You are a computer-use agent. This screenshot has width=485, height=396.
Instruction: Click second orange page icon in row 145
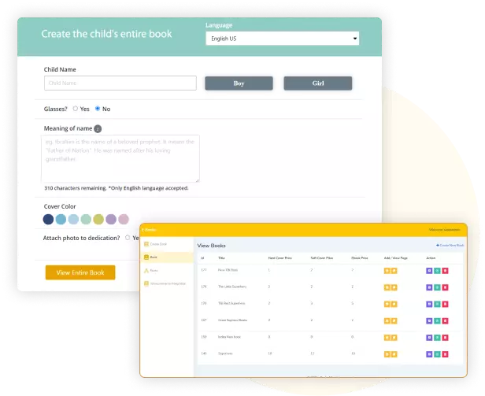point(394,354)
